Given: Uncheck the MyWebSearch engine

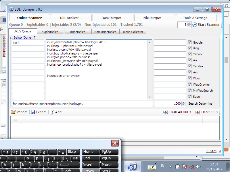Looking at the screenshot, I should pyautogui.click(x=189, y=90).
